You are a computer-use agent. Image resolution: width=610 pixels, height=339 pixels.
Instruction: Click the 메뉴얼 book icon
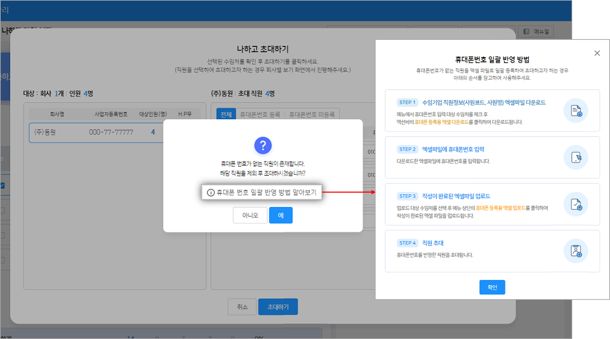point(526,32)
